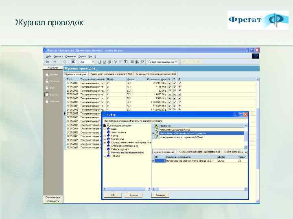Viewport: 293px width, 219px height.
Task: Select the highlighted Начислена заработная плата сотрудникам row
Action: [x=201, y=133]
